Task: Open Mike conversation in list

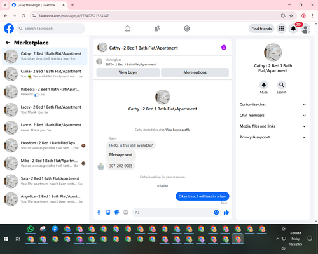Action: [45, 163]
